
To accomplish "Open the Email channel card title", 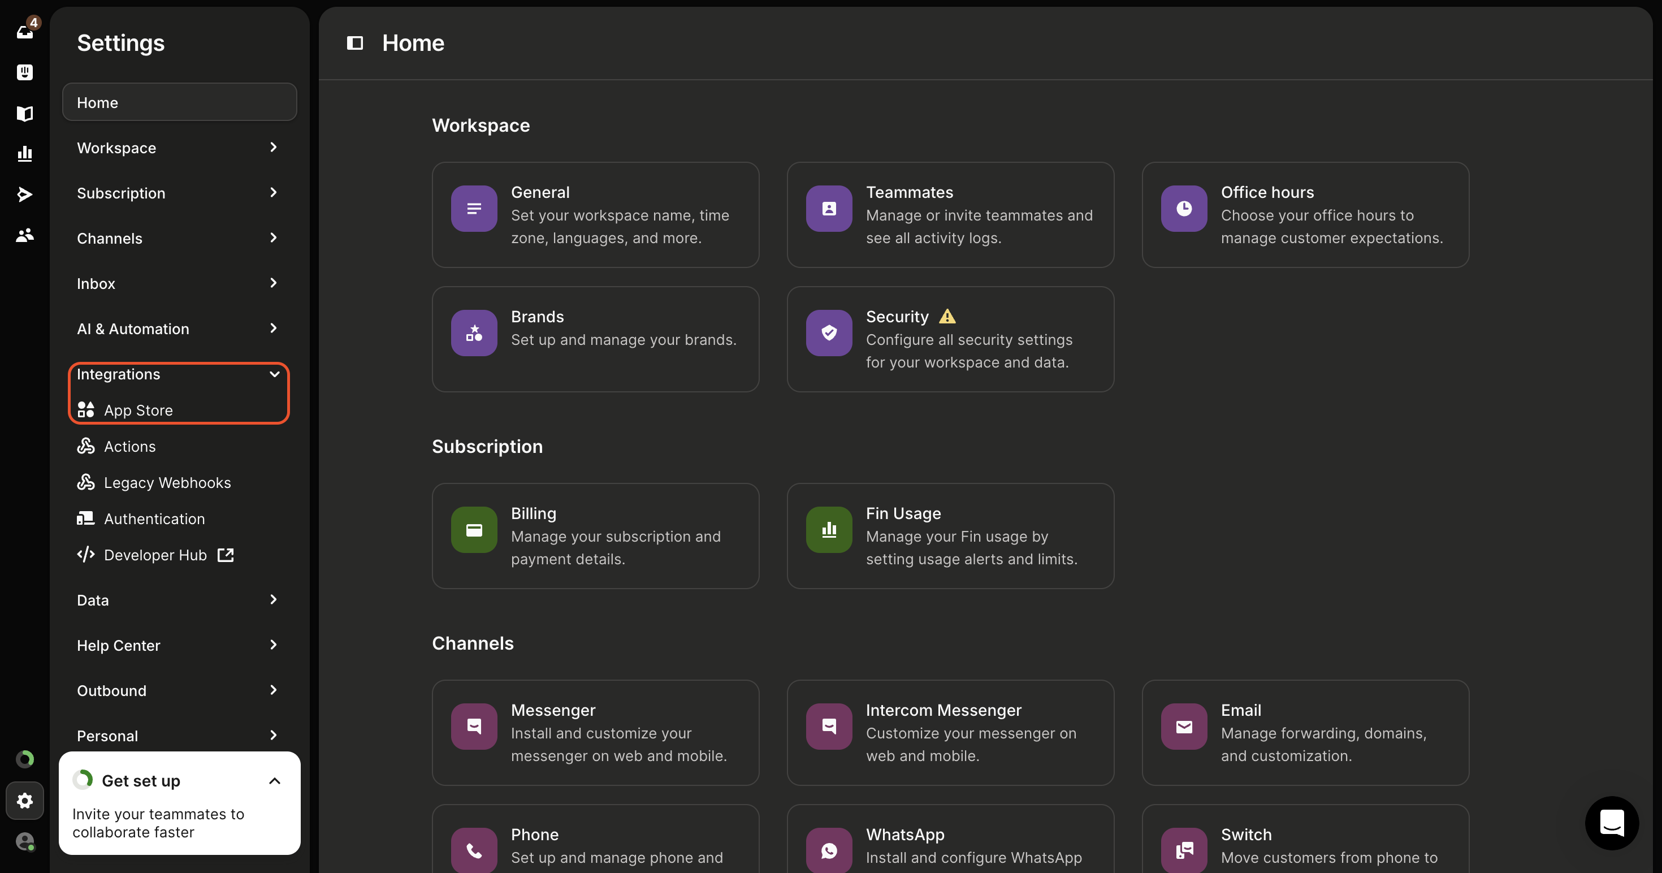I will tap(1241, 710).
